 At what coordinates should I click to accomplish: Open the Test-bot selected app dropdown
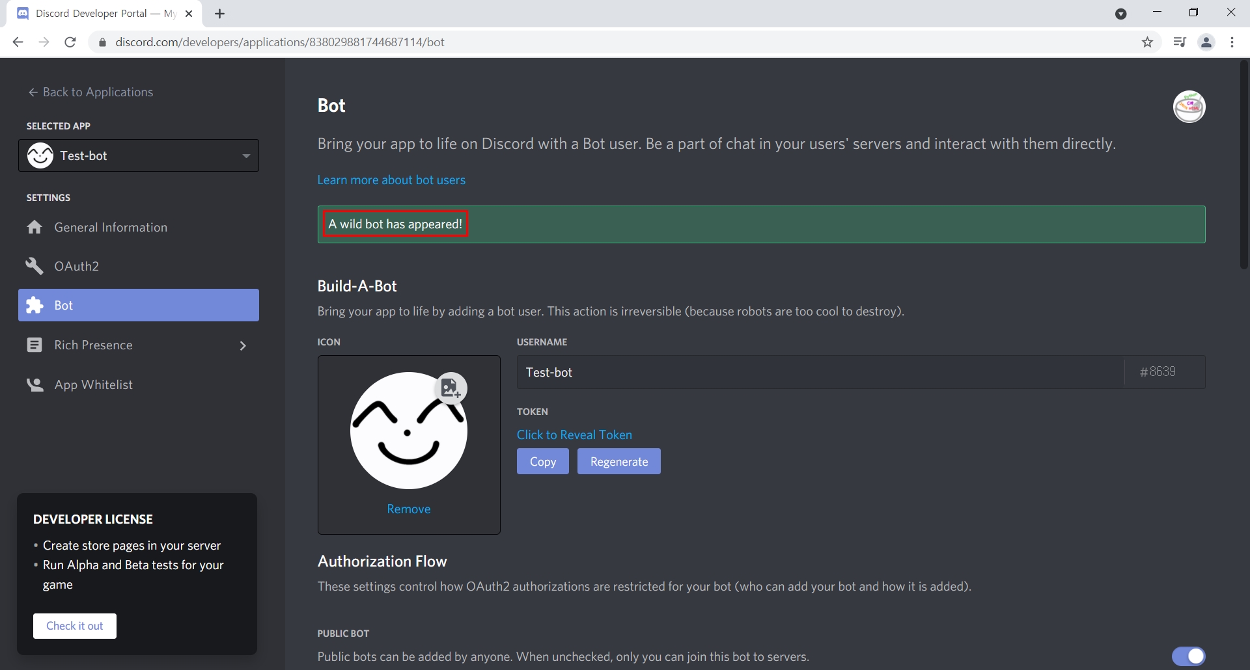[x=138, y=155]
